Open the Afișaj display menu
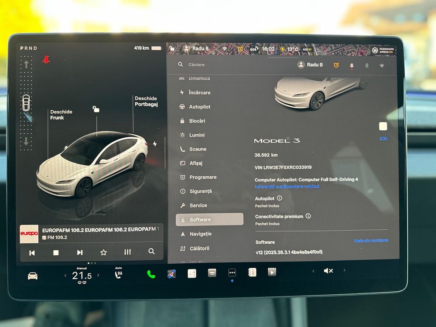The height and width of the screenshot is (327, 436). pos(191,163)
